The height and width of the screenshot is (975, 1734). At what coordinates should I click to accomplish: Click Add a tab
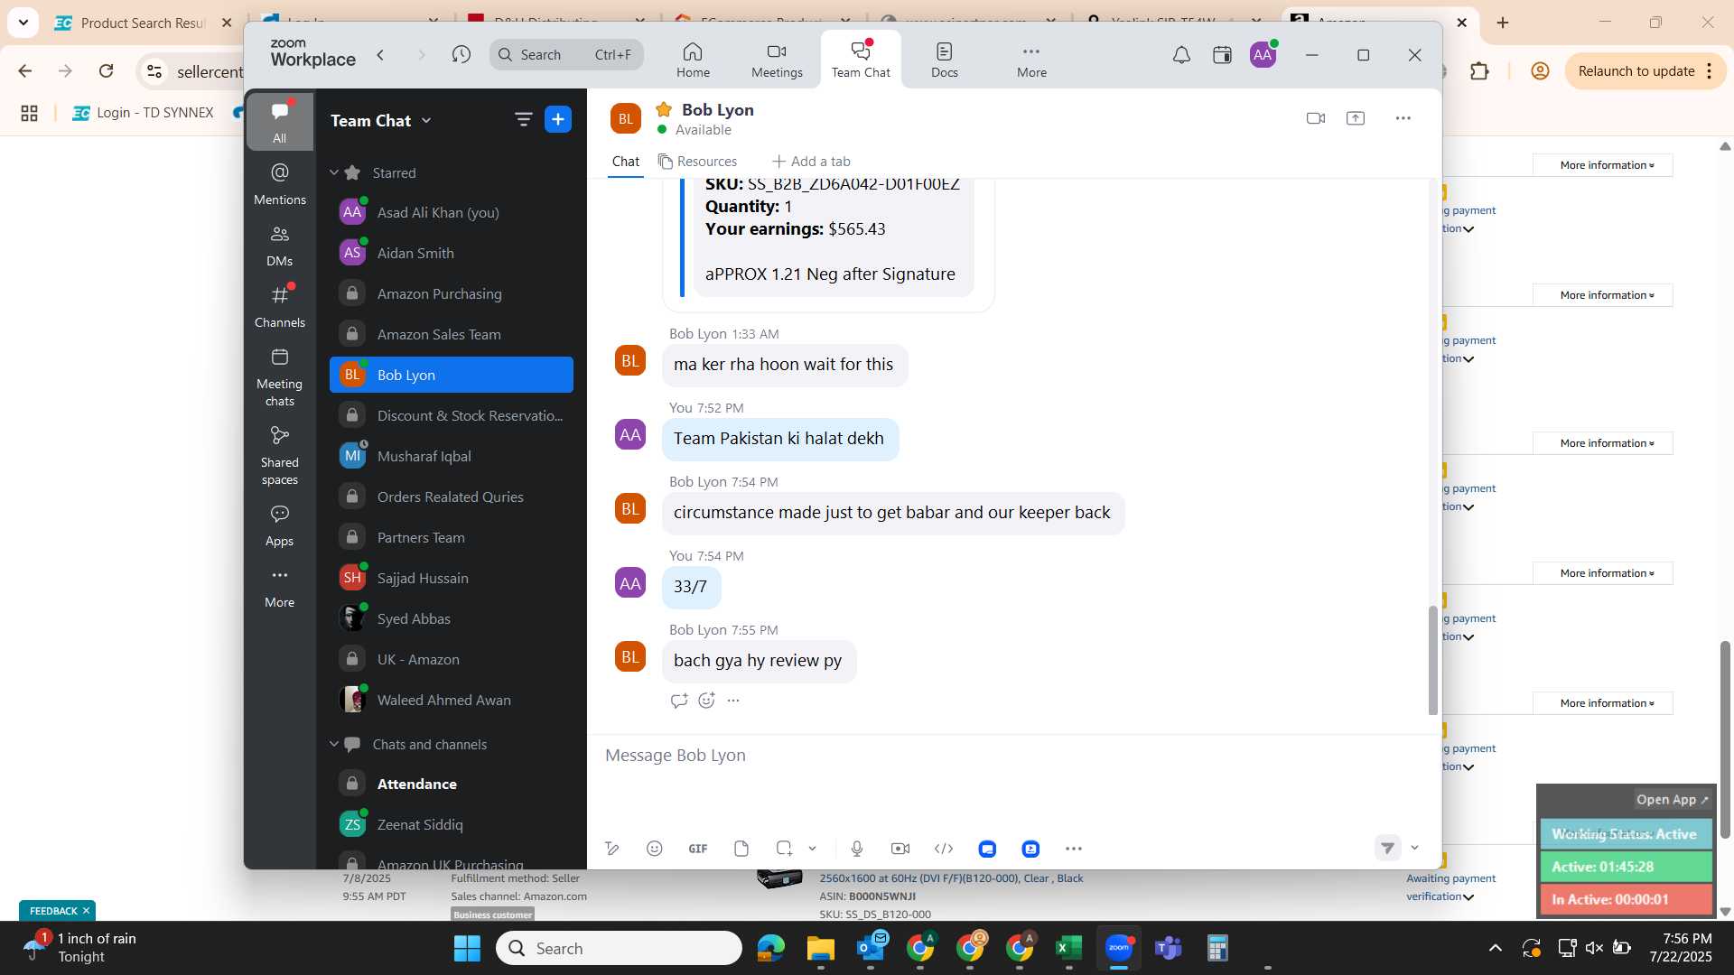point(811,162)
